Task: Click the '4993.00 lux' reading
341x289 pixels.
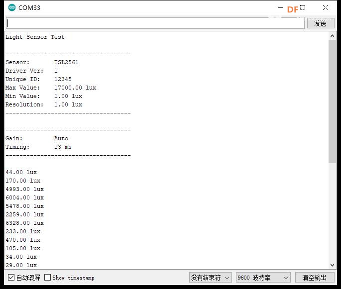Action: pos(24,189)
